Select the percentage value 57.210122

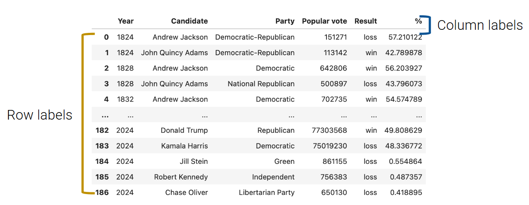[x=405, y=37]
